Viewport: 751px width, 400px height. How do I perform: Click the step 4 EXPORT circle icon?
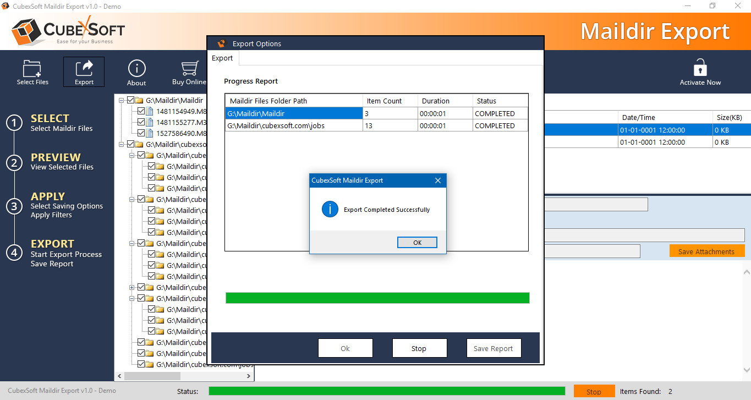coord(14,253)
